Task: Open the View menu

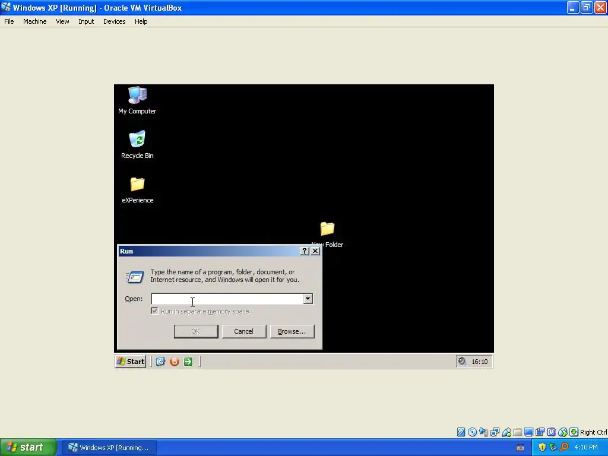Action: pyautogui.click(x=62, y=21)
